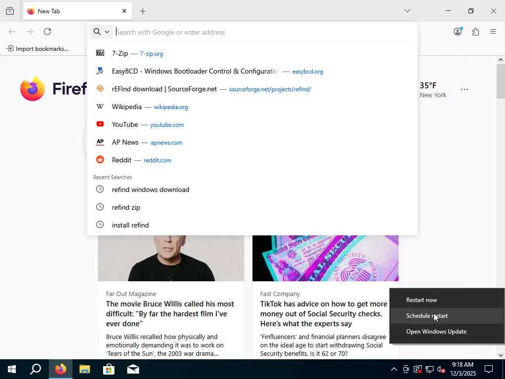Choose Open Windows Update menu entry
Image resolution: width=505 pixels, height=379 pixels.
(x=447, y=331)
